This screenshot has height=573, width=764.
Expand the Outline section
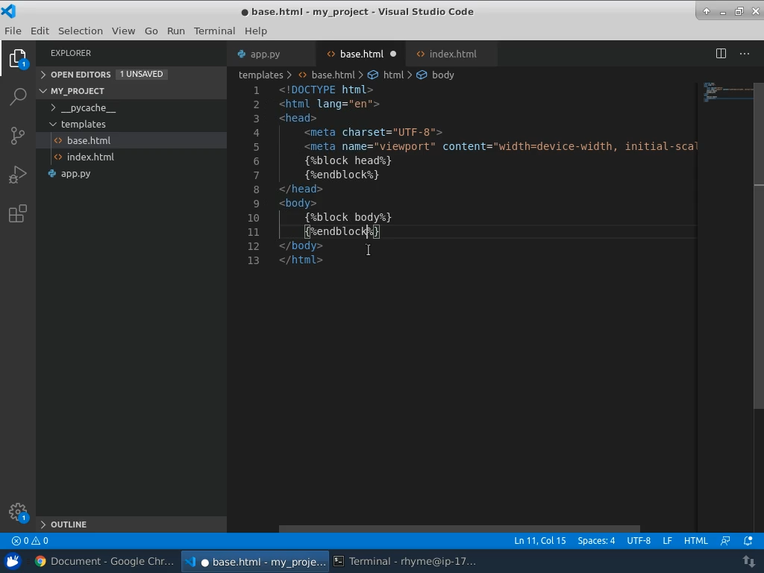pyautogui.click(x=69, y=525)
